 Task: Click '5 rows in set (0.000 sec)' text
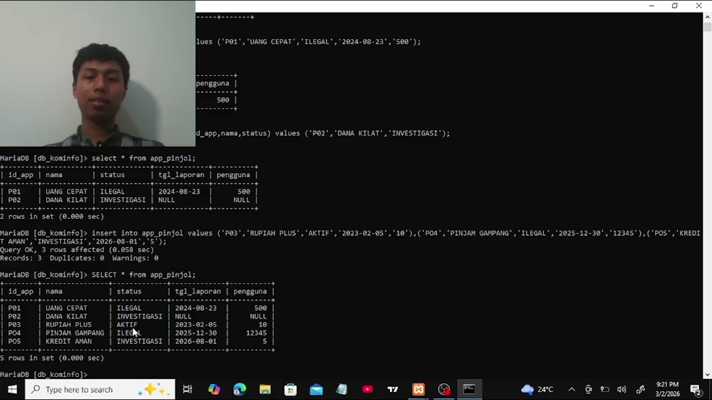click(52, 358)
